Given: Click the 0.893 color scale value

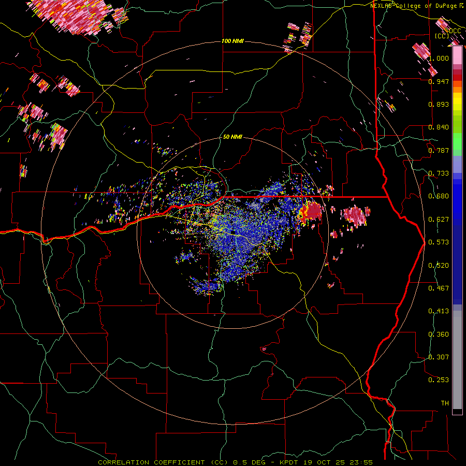Looking at the screenshot, I should point(439,104).
